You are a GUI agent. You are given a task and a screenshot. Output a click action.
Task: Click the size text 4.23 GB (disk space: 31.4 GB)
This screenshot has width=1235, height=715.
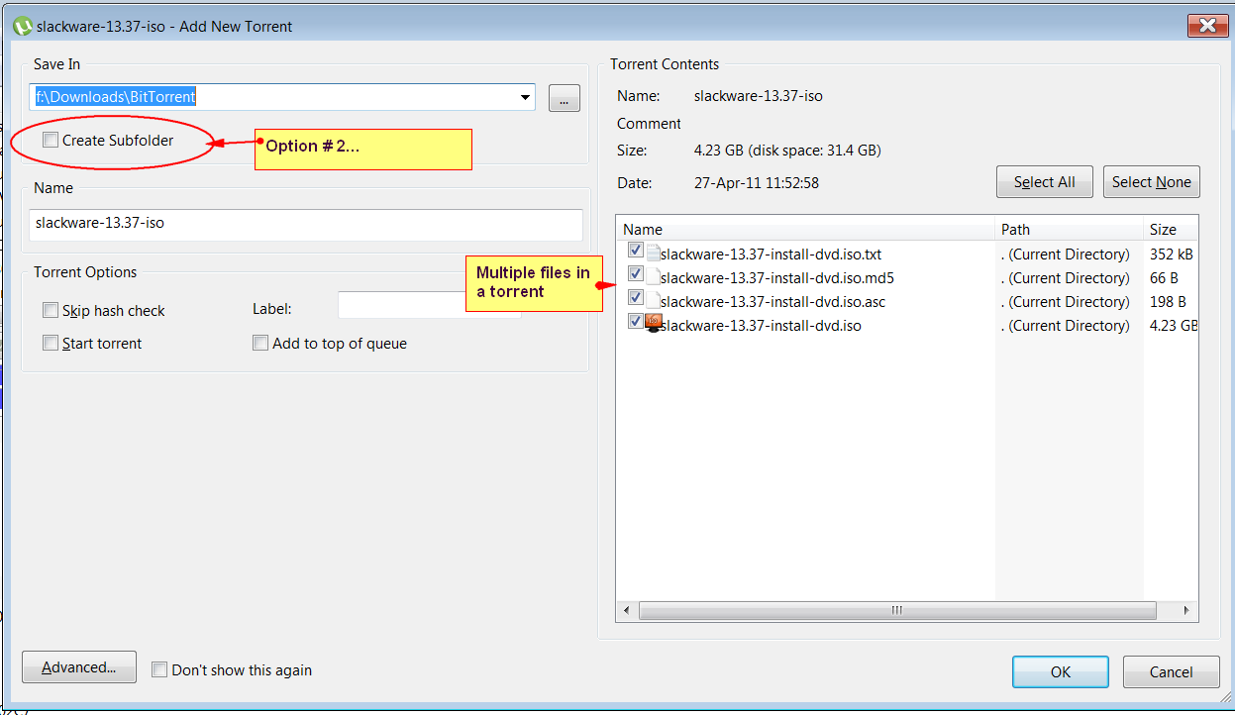coord(787,151)
